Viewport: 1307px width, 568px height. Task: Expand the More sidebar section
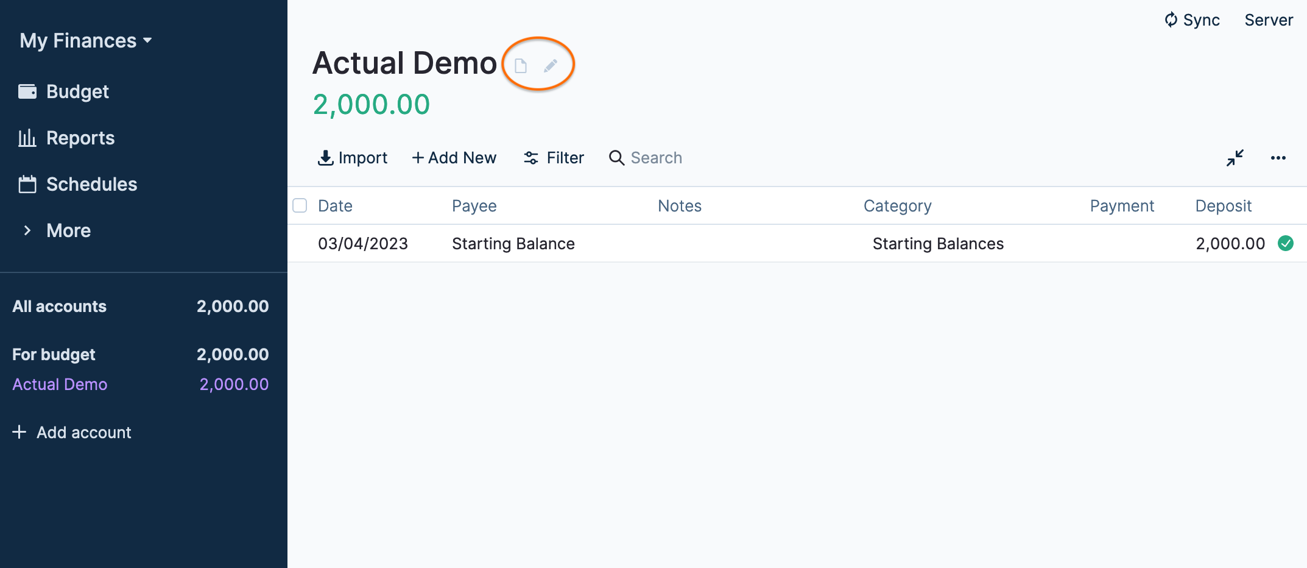coord(68,230)
